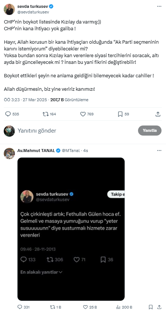Open more options on Mahmut TANAL's reply
The height and width of the screenshot is (313, 166).
159,151
